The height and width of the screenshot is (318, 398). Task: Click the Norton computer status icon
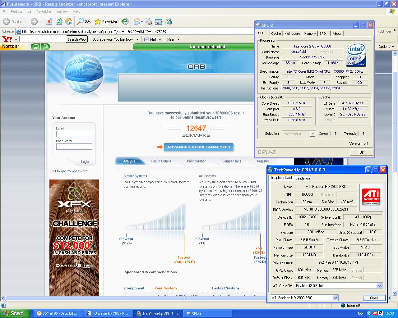click(x=36, y=47)
